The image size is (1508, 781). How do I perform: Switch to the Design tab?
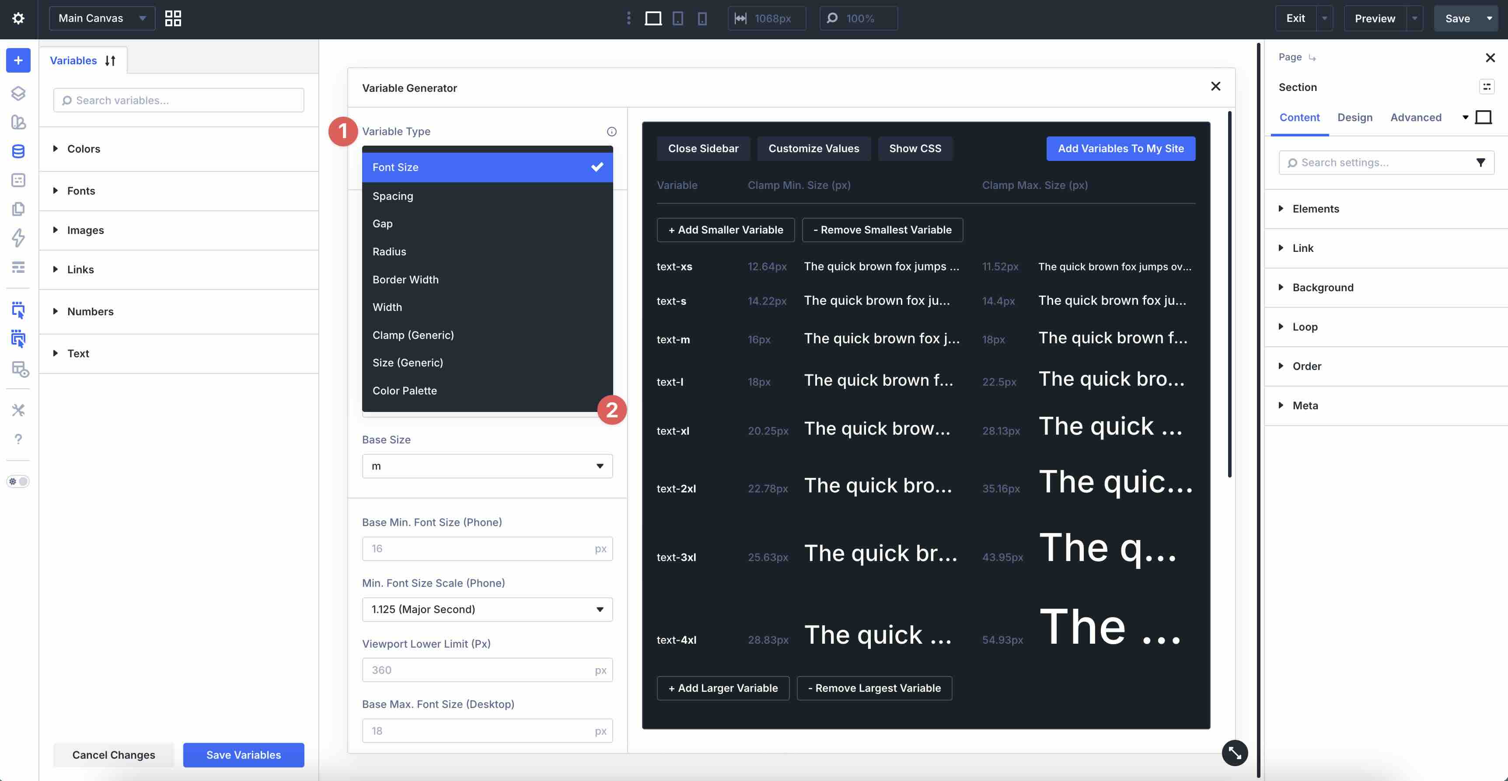point(1354,117)
